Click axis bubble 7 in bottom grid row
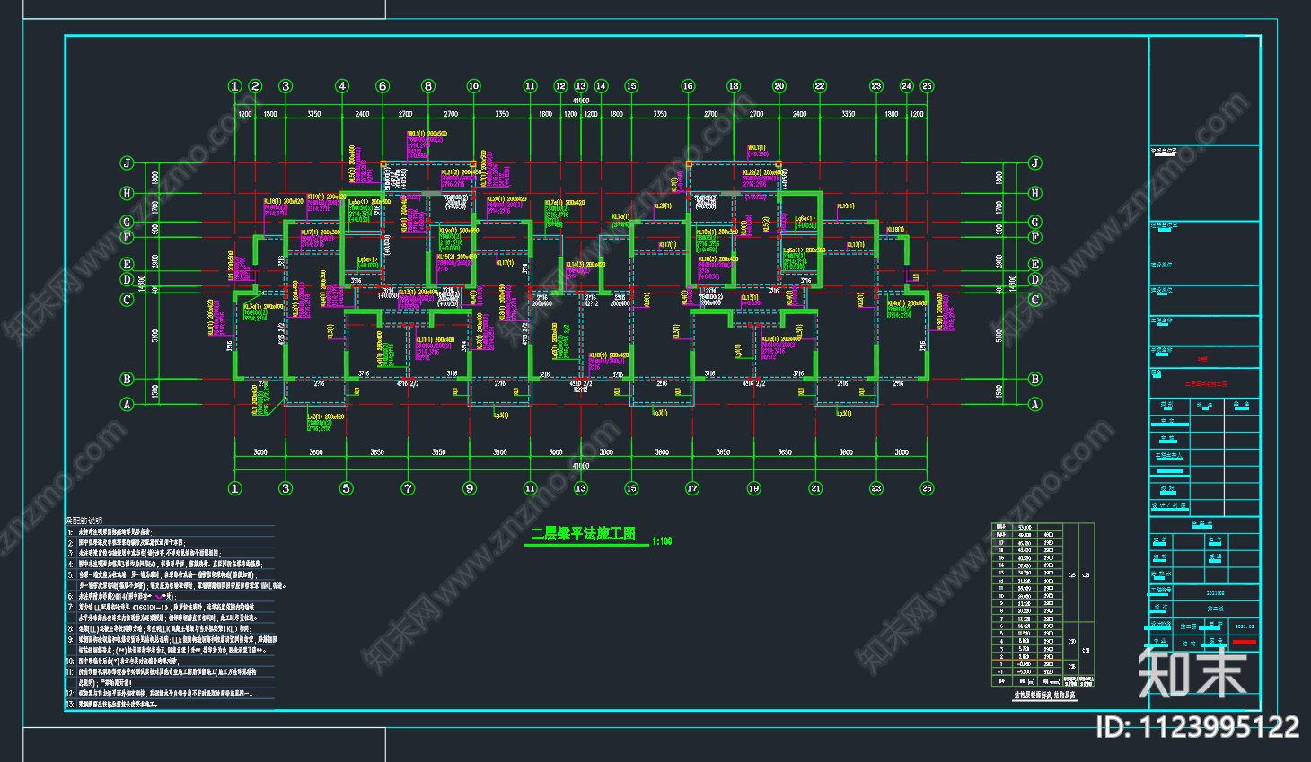 click(x=409, y=488)
